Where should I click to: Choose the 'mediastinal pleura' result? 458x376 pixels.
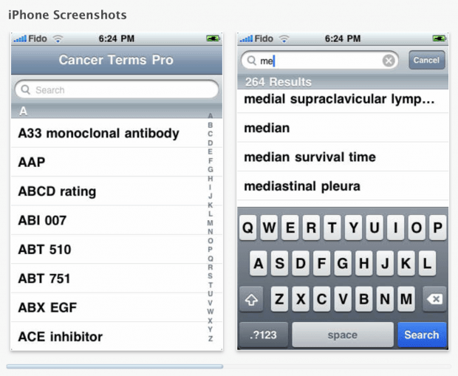[x=301, y=186]
